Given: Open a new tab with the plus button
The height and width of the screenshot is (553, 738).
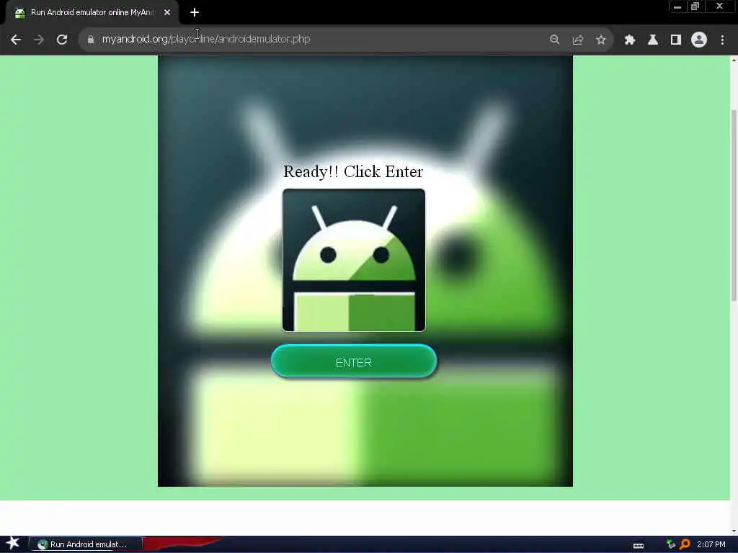Looking at the screenshot, I should (195, 13).
